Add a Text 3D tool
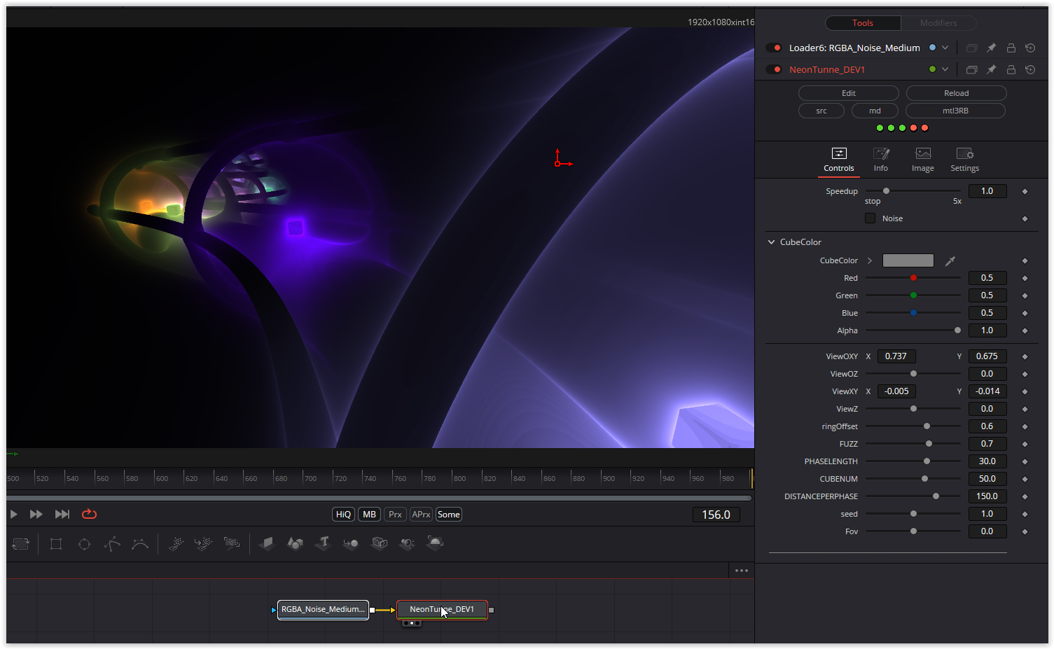Viewport: 1054px width, 649px height. (x=323, y=544)
